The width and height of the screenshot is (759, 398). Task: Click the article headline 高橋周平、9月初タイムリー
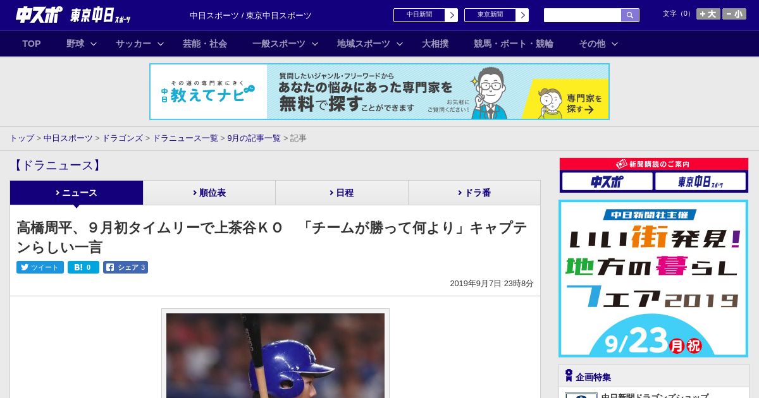(x=272, y=237)
